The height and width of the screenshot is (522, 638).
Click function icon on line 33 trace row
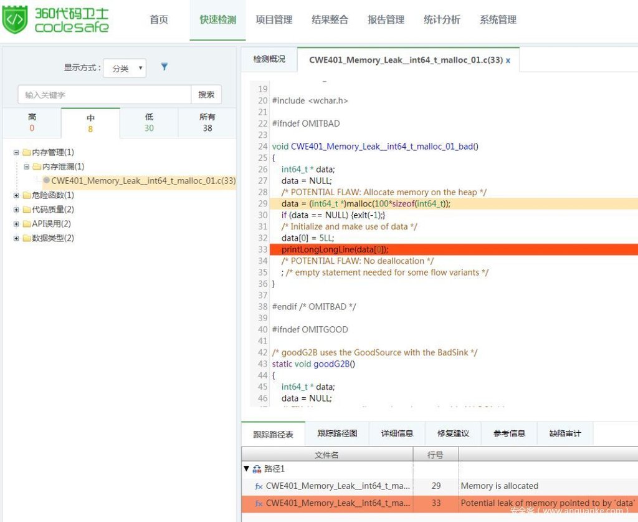click(259, 503)
